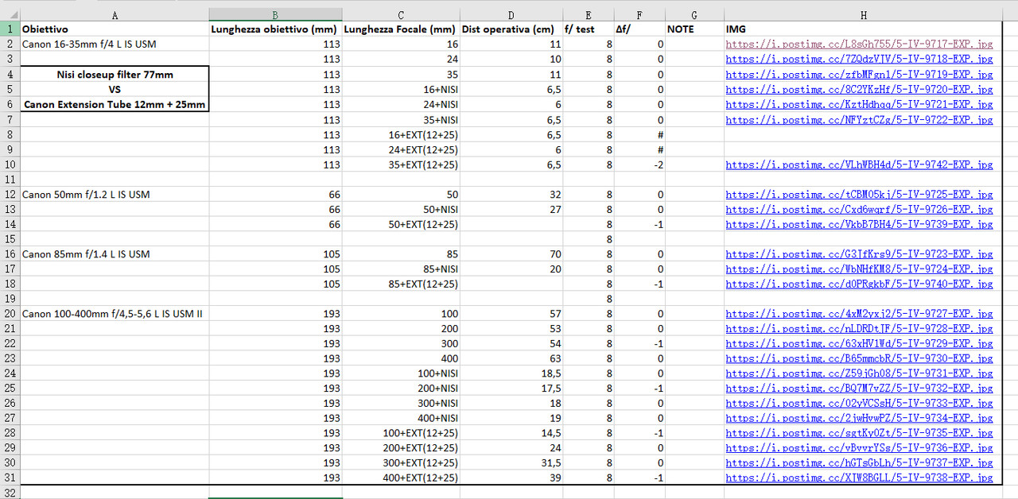Select distance cell with value 18,5
The image size is (1018, 499).
tap(511, 373)
